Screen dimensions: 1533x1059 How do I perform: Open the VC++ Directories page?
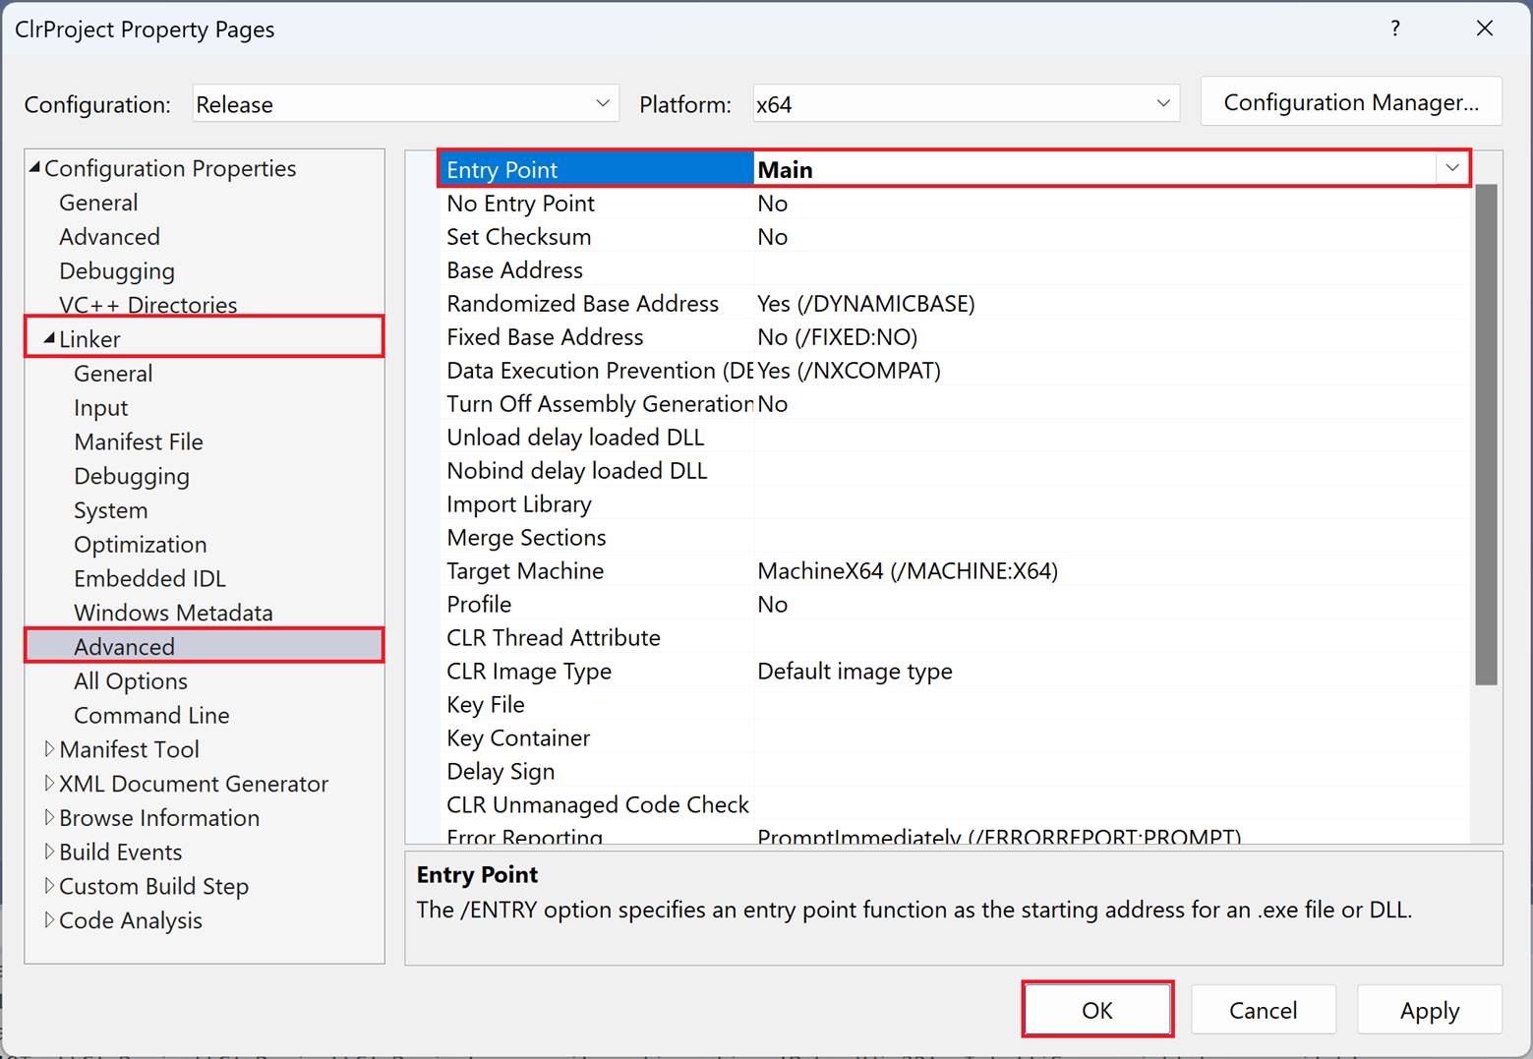click(147, 305)
